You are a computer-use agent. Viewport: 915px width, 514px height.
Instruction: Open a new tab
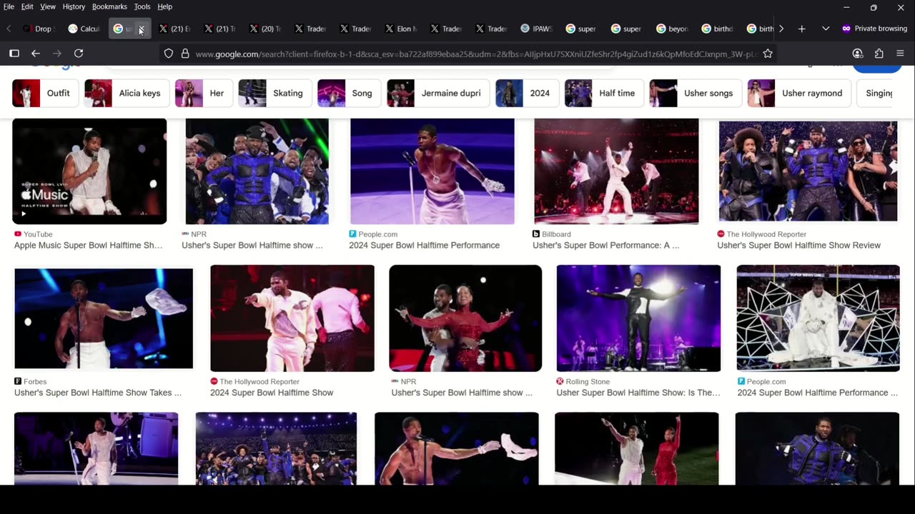coord(802,29)
